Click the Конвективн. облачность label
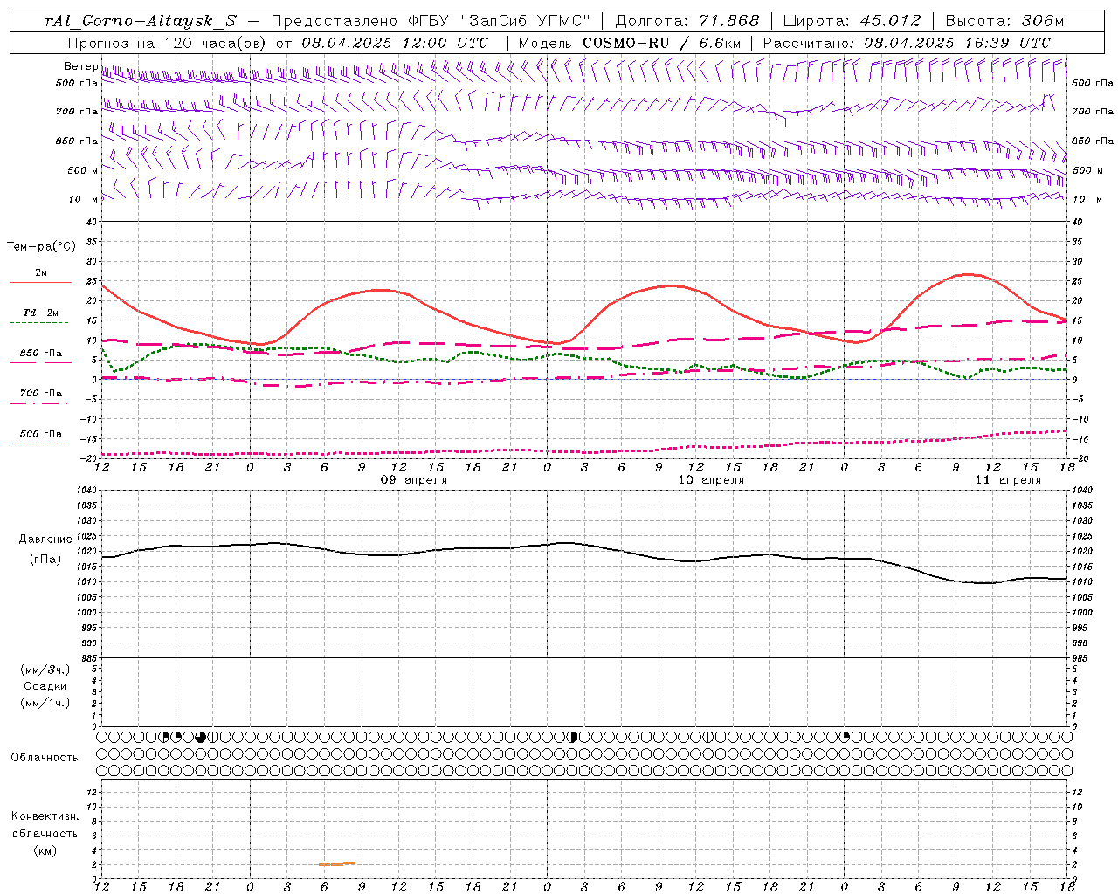This screenshot has width=1118, height=894. pos(45,825)
